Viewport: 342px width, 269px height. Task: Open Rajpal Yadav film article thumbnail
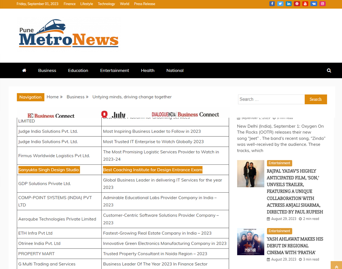tap(251, 174)
